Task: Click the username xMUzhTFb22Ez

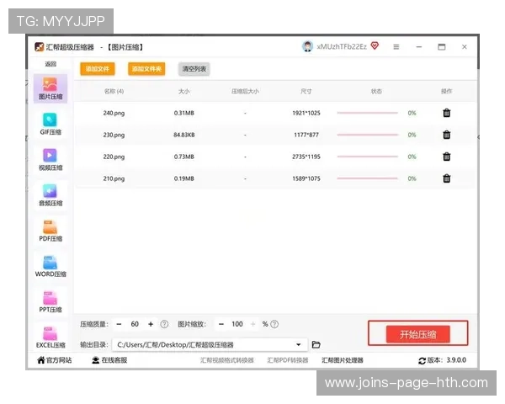Action: pyautogui.click(x=342, y=47)
